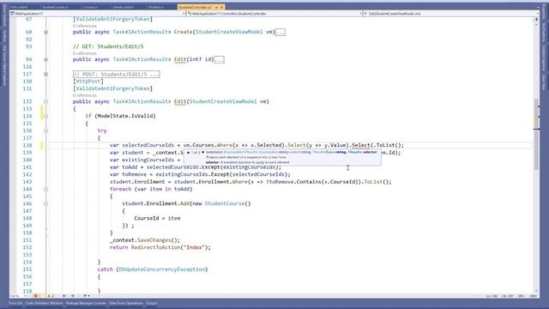549x309 pixels.
Task: Open the Package Manager Console tab
Action: (x=86, y=303)
